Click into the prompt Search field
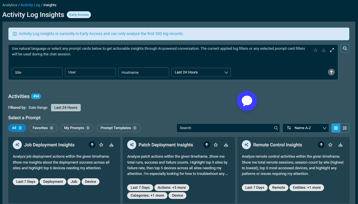Viewport: 358px width, 204px height. (x=228, y=128)
